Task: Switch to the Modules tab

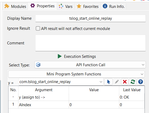Action: pyautogui.click(x=15, y=6)
